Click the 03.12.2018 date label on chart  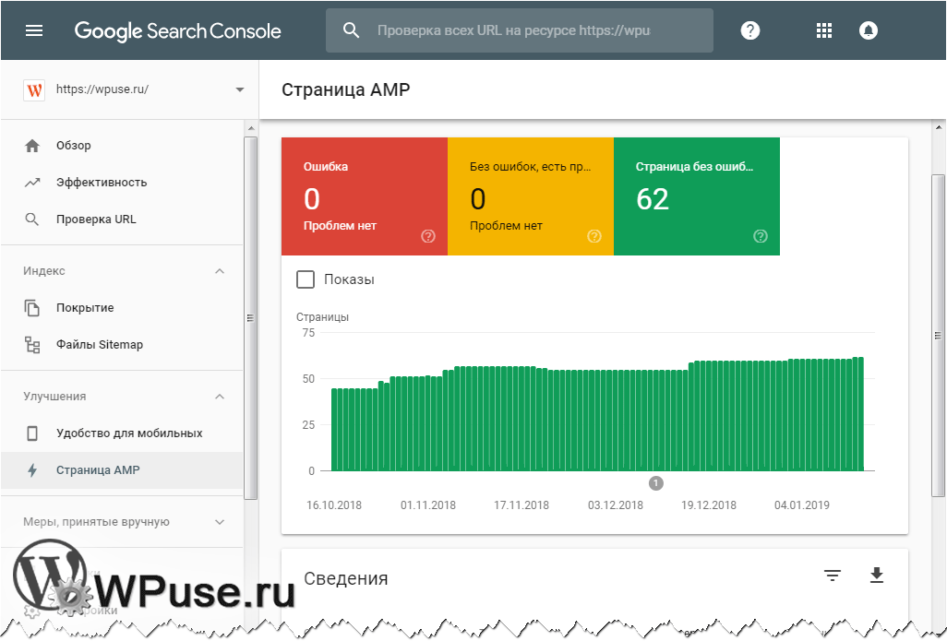click(x=616, y=505)
